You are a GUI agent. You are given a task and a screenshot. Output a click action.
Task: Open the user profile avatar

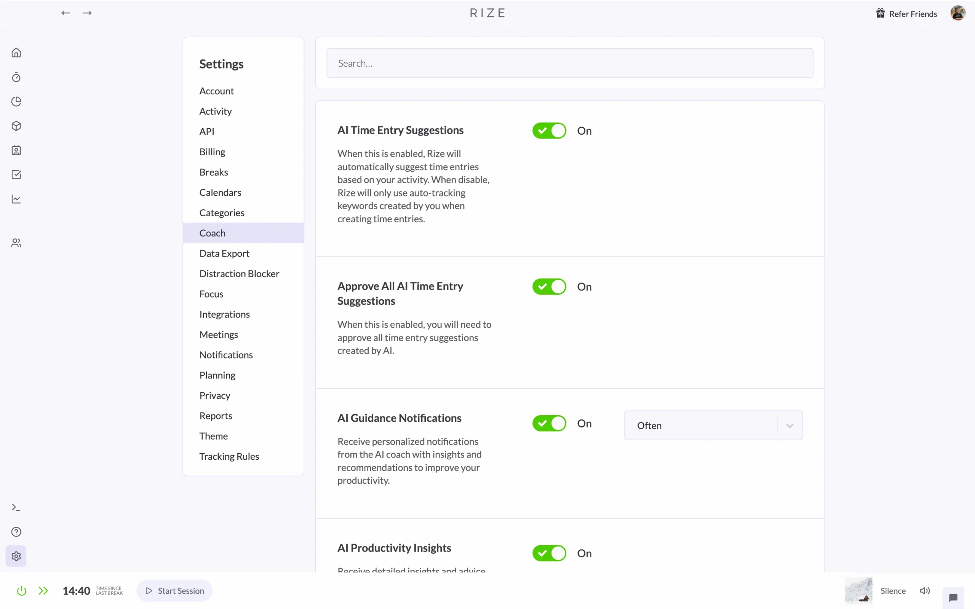click(958, 13)
